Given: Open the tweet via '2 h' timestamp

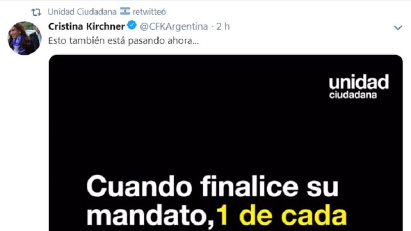Looking at the screenshot, I should click(x=223, y=26).
